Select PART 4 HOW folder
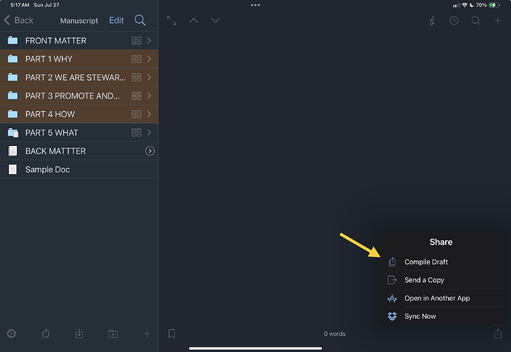511x352 pixels. [x=79, y=114]
